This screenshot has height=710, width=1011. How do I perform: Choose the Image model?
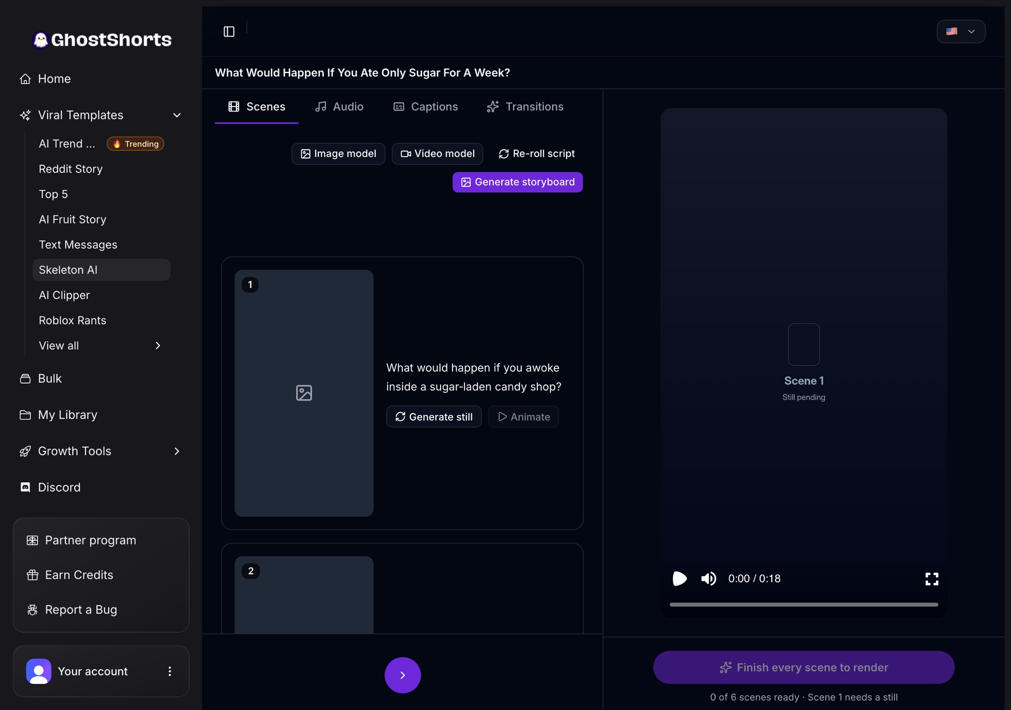click(338, 154)
